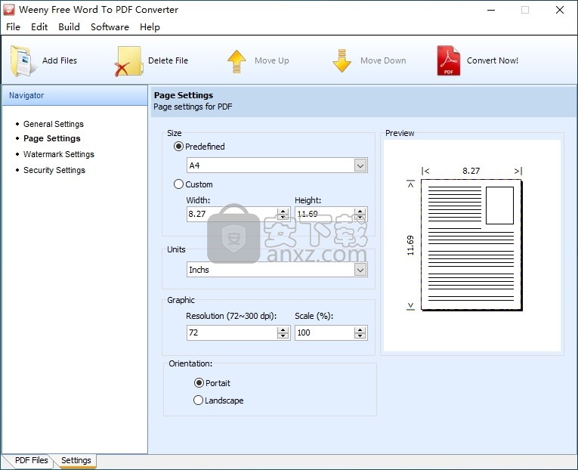Open the A4 paper size dropdown
This screenshot has width=578, height=470.
[360, 165]
